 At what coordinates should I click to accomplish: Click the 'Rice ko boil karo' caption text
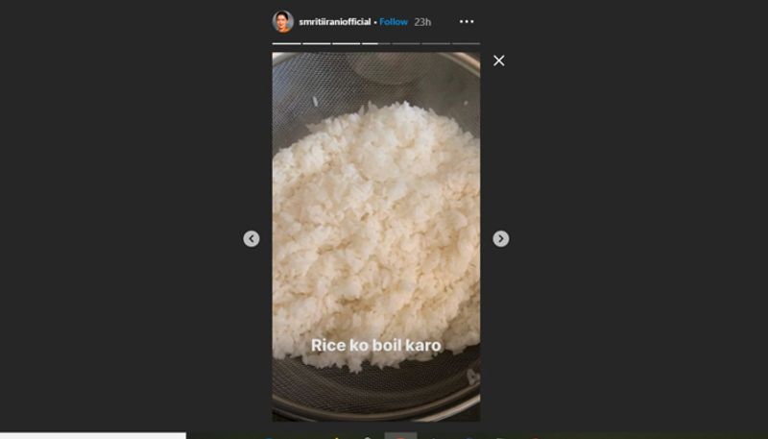[376, 345]
